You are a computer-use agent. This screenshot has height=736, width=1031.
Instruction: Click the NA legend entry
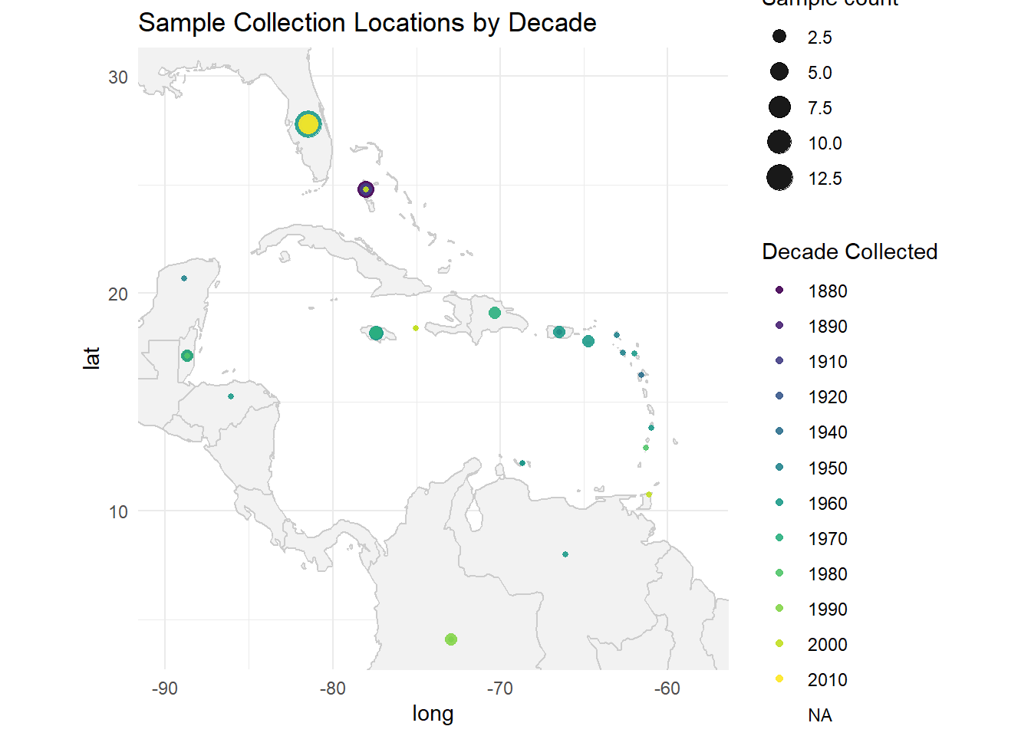tap(820, 715)
